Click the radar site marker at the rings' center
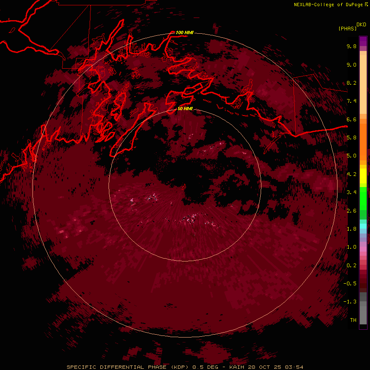Screen dimensions: 370x370 click(x=184, y=187)
